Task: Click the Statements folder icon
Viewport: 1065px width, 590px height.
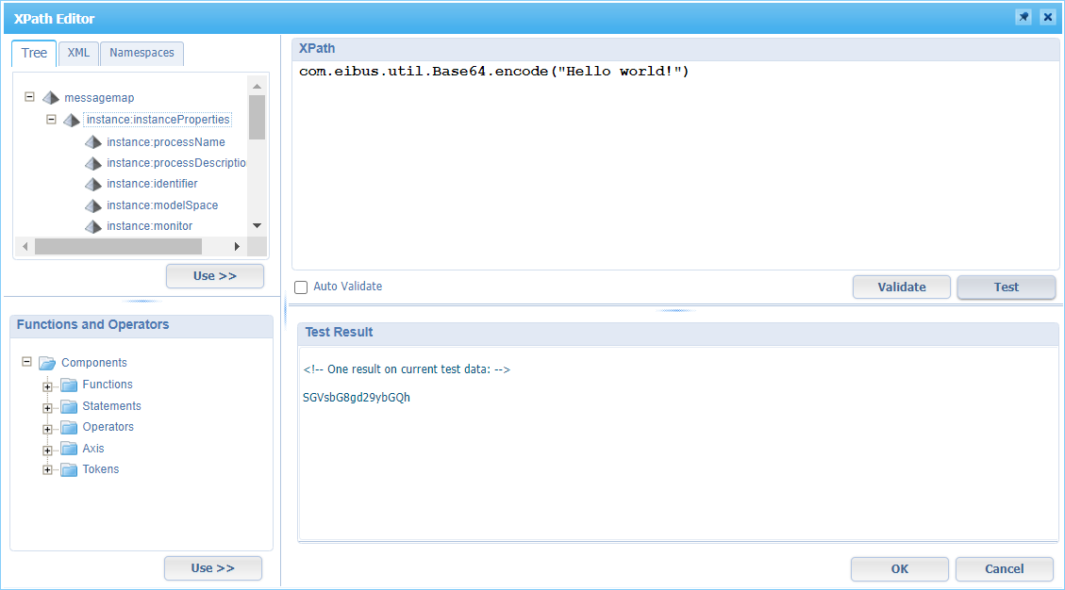Action: (67, 405)
